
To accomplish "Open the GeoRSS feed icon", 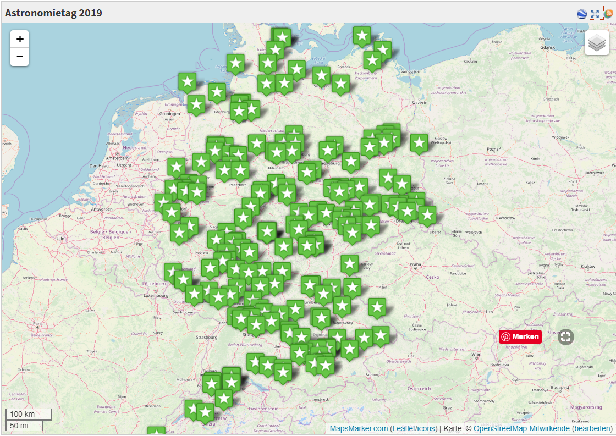I will pos(608,13).
